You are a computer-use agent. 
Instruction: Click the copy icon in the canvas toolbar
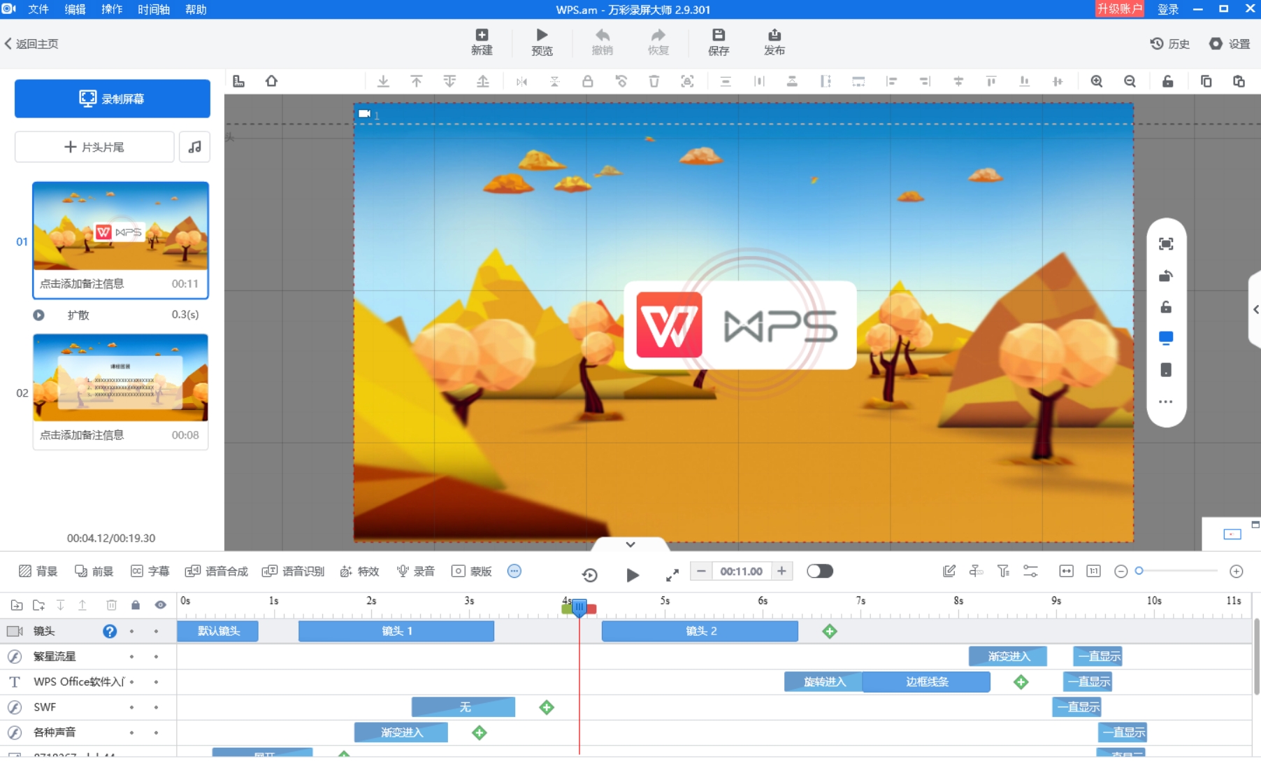[x=1206, y=81]
